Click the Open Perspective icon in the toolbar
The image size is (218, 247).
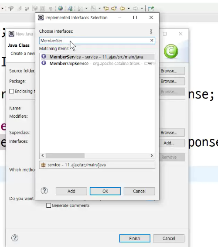(151, 8)
